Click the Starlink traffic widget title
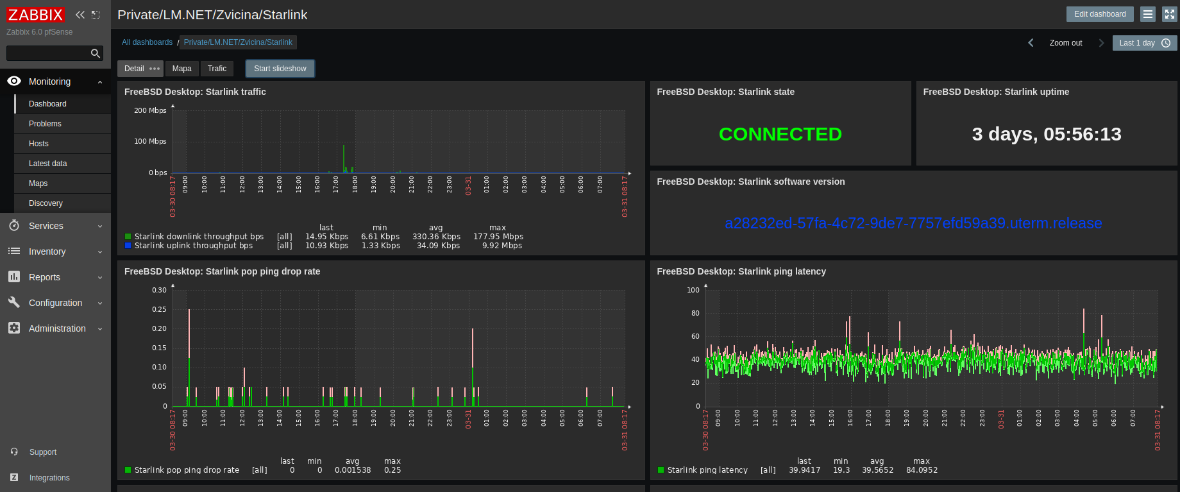Image resolution: width=1180 pixels, height=492 pixels. click(195, 92)
